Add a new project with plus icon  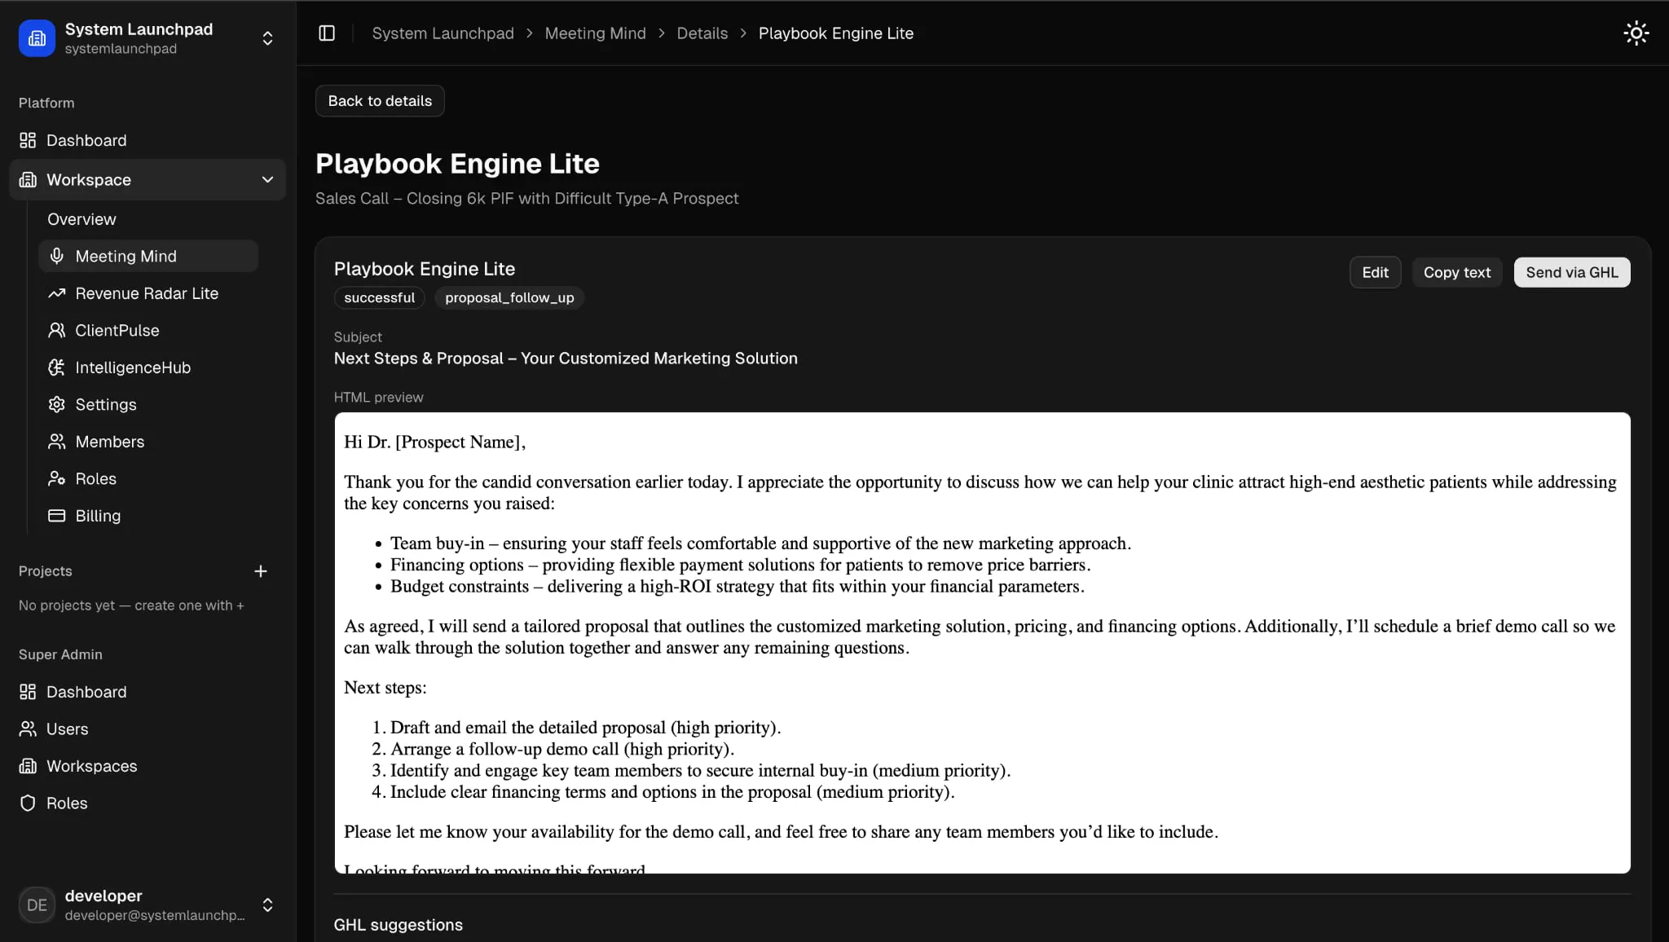pos(261,571)
